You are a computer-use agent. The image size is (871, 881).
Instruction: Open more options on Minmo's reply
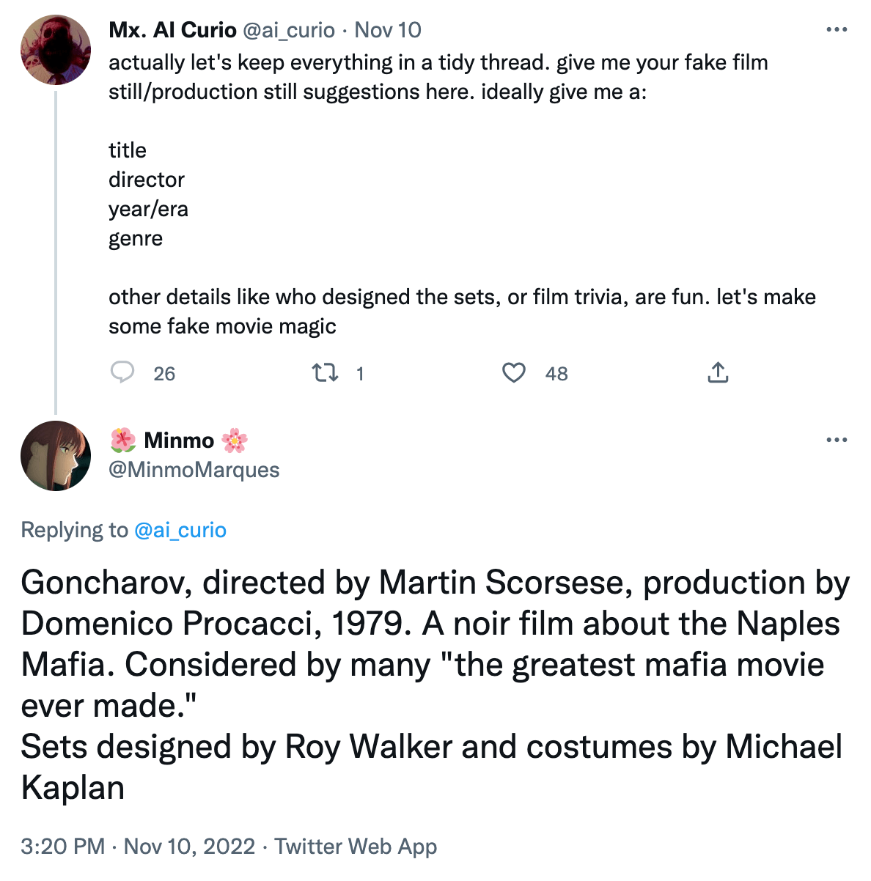point(837,440)
